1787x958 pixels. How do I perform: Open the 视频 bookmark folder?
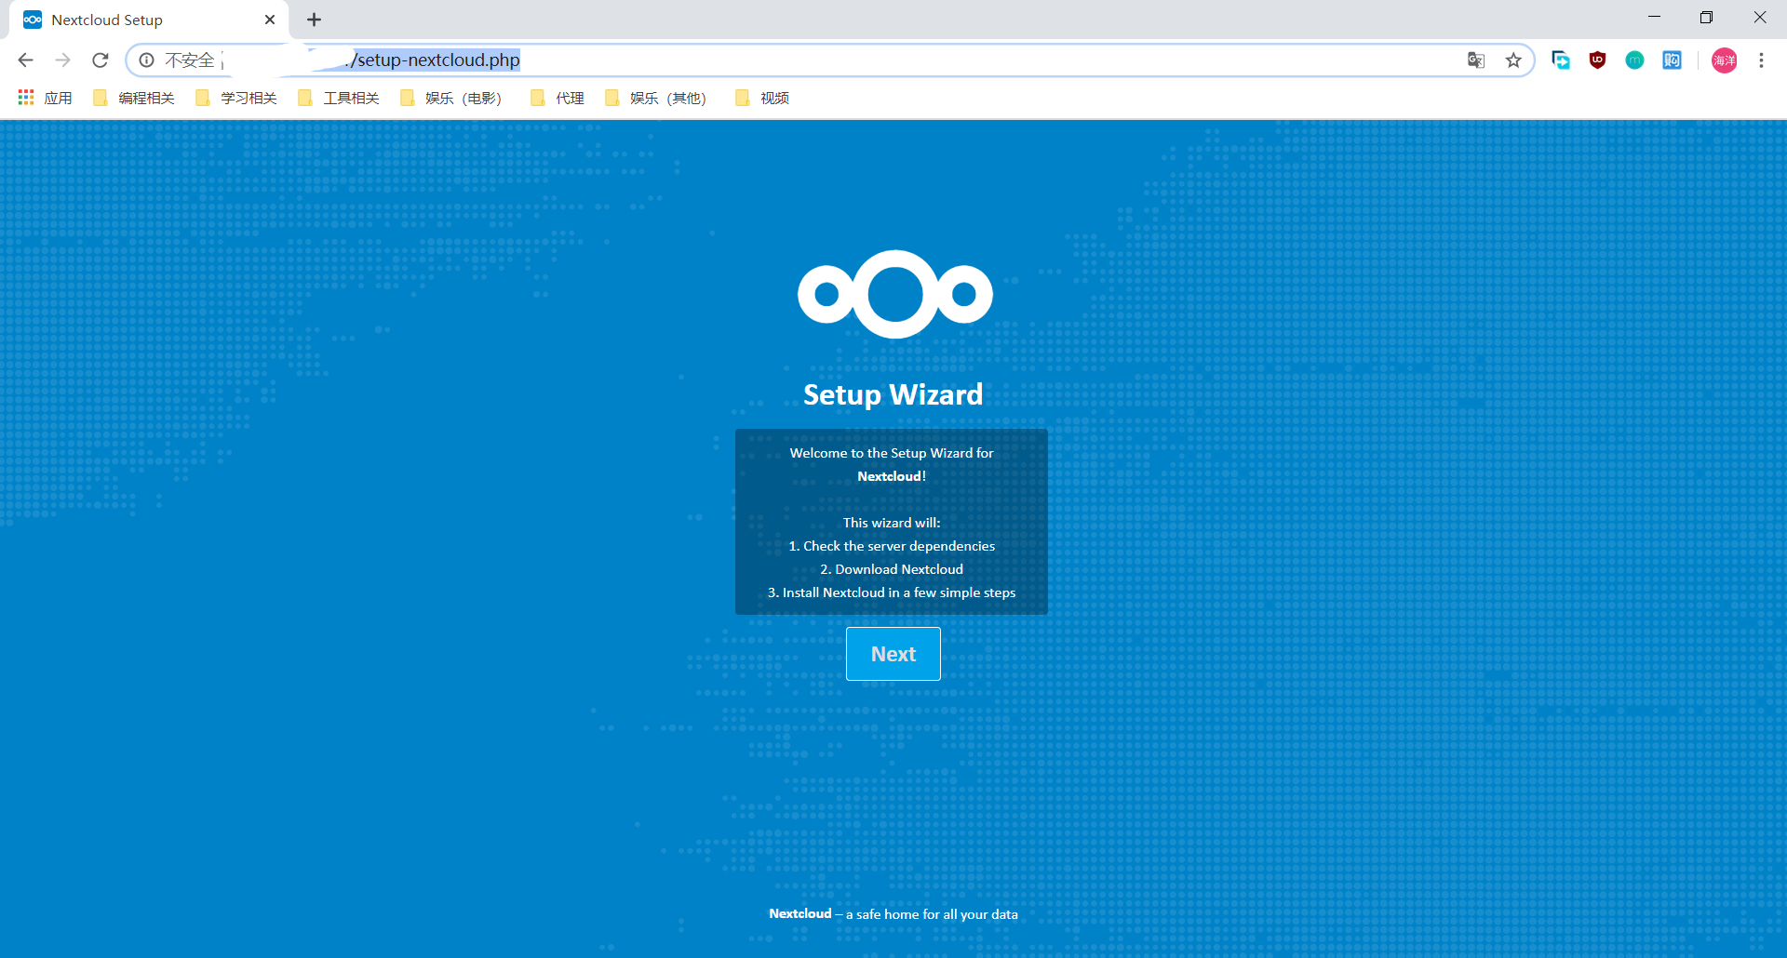click(x=762, y=98)
